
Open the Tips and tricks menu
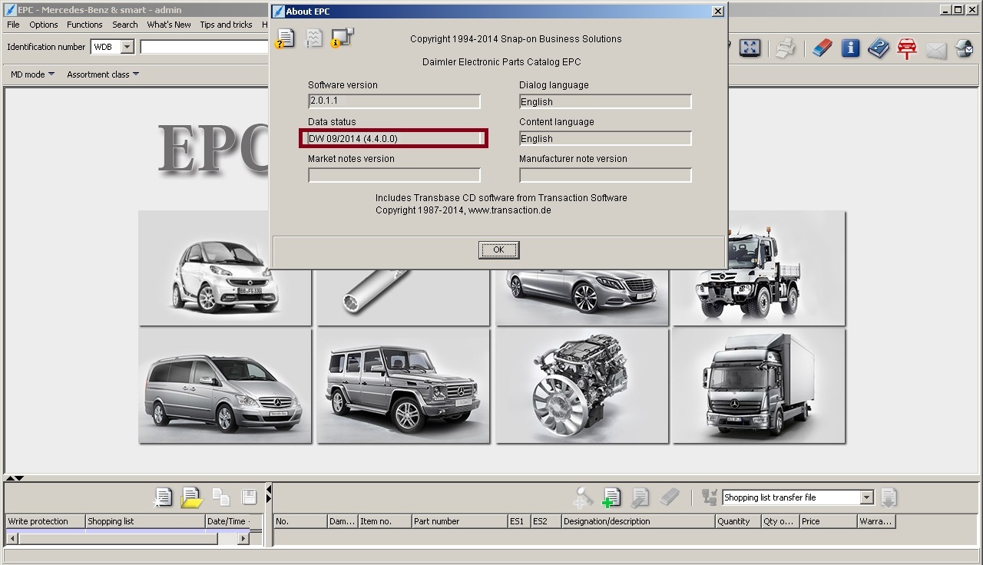tap(226, 25)
